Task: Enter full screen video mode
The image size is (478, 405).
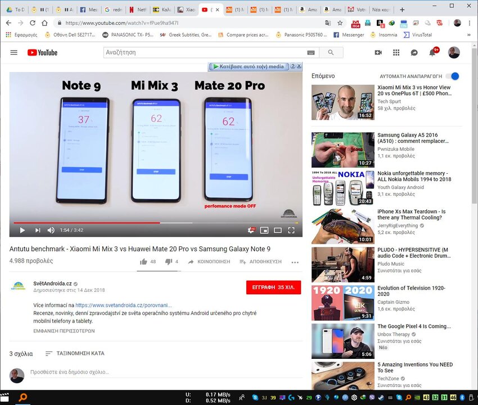Action: pyautogui.click(x=291, y=230)
